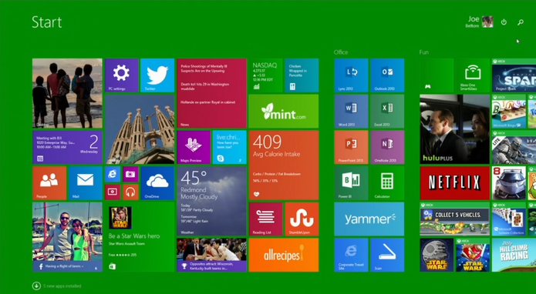The width and height of the screenshot is (536, 294).
Task: Open the 409 Avg Calorie Intake tile
Action: pos(284,165)
